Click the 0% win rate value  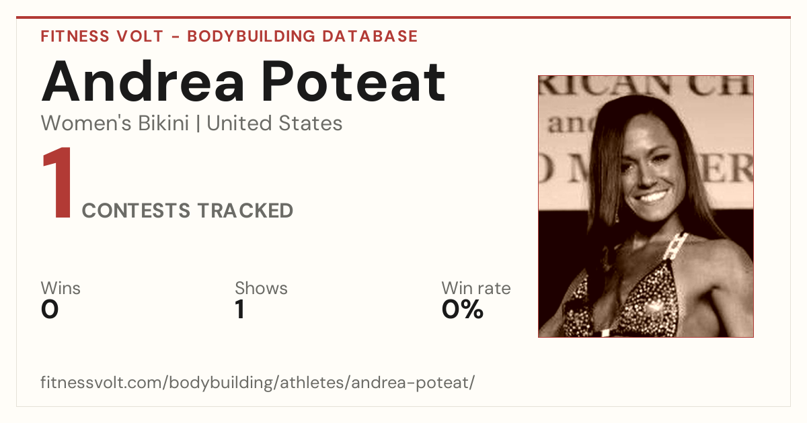click(x=463, y=310)
